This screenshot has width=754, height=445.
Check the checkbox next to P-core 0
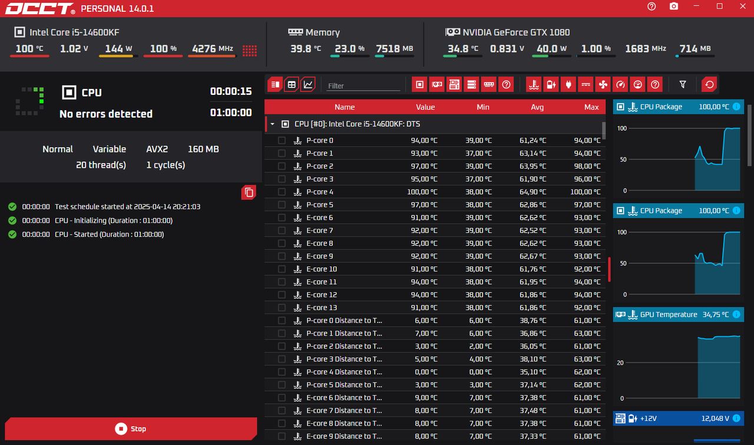click(x=282, y=140)
